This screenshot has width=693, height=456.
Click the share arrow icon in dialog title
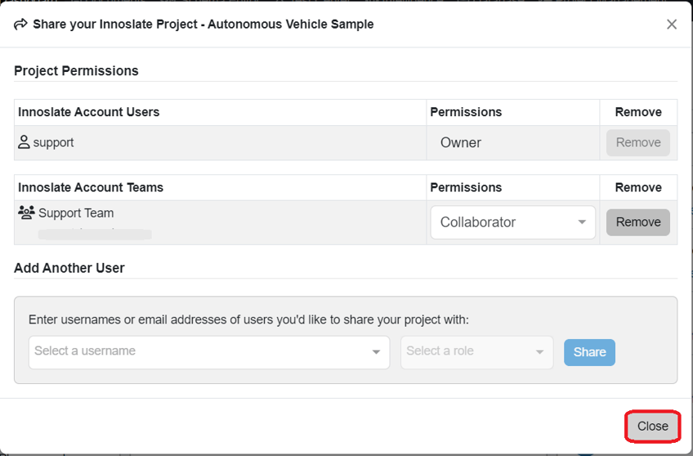tap(20, 25)
